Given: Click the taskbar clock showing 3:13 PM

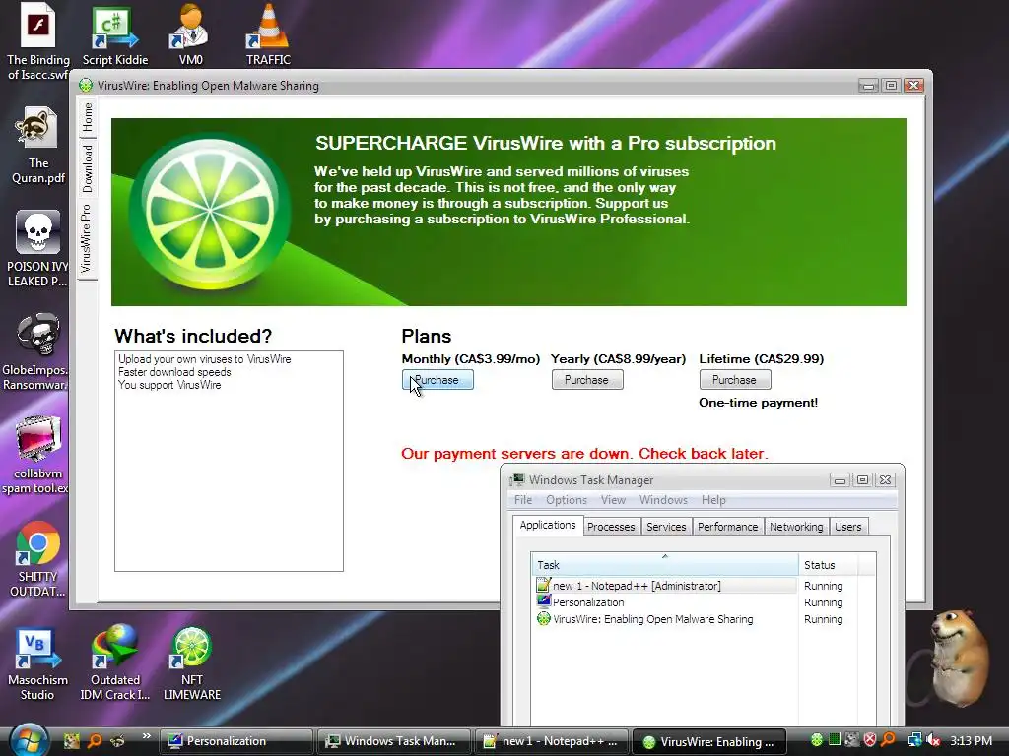Looking at the screenshot, I should (x=971, y=741).
